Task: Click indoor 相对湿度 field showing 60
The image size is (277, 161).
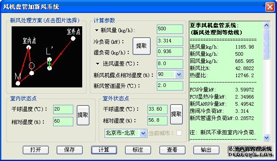Action: [63, 121]
